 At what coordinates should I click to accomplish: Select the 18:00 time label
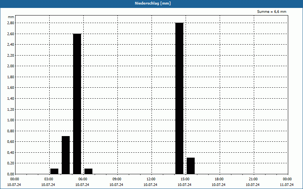[220, 179]
